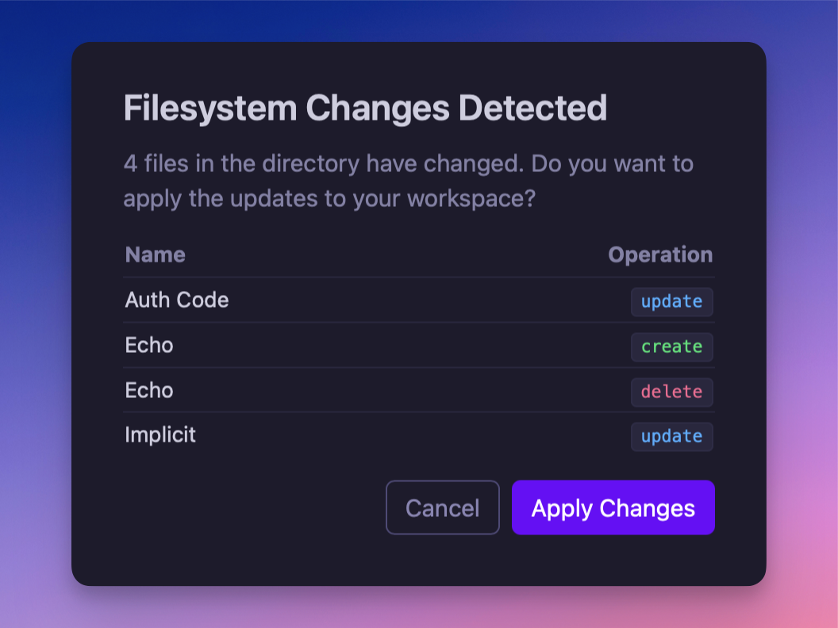
Task: Select the Auth Code file name
Action: [177, 300]
